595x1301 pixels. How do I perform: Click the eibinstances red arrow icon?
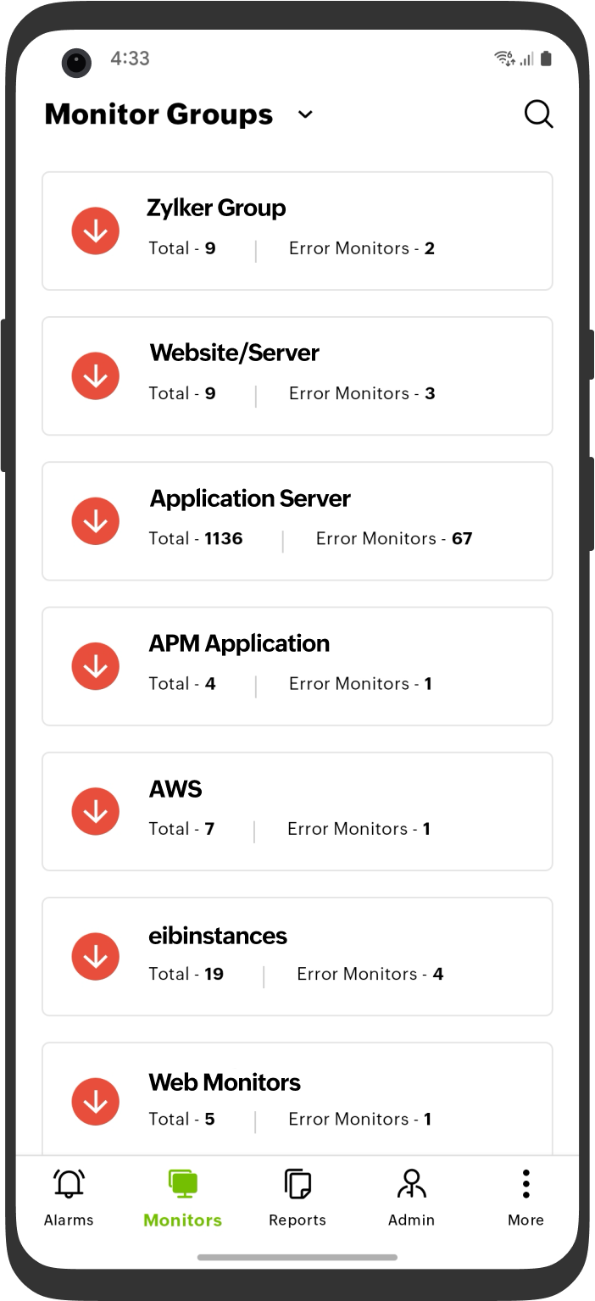(96, 956)
